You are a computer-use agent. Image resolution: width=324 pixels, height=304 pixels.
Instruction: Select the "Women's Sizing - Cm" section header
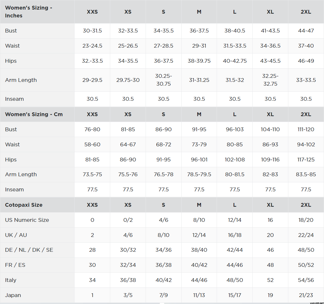[34, 114]
